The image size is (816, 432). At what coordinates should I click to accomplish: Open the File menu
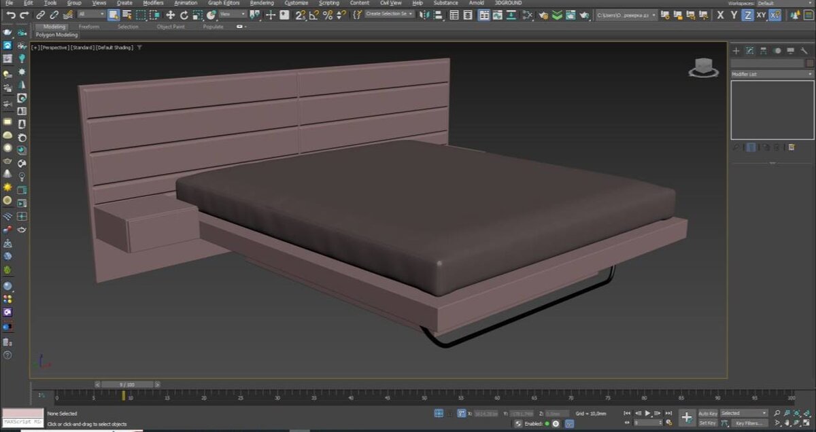pos(10,3)
